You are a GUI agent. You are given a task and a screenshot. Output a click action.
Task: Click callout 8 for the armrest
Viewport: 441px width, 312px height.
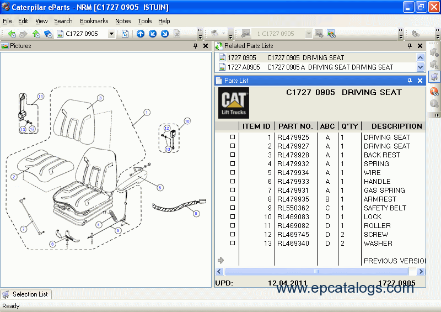point(160,187)
